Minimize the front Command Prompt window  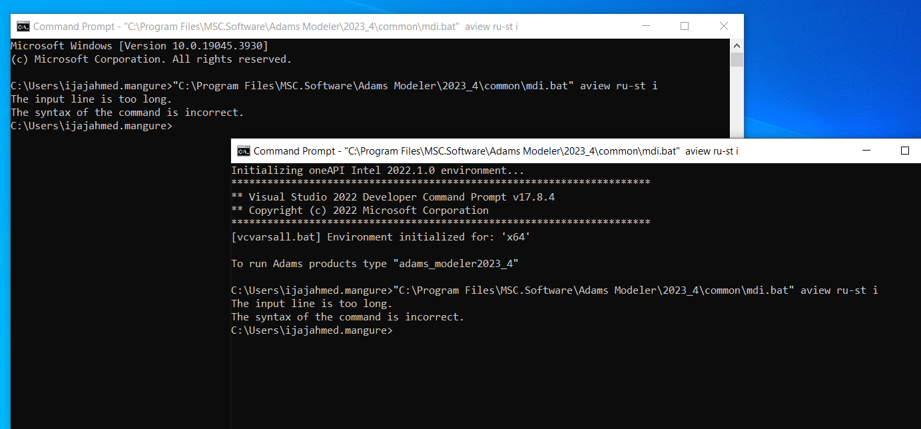click(866, 151)
